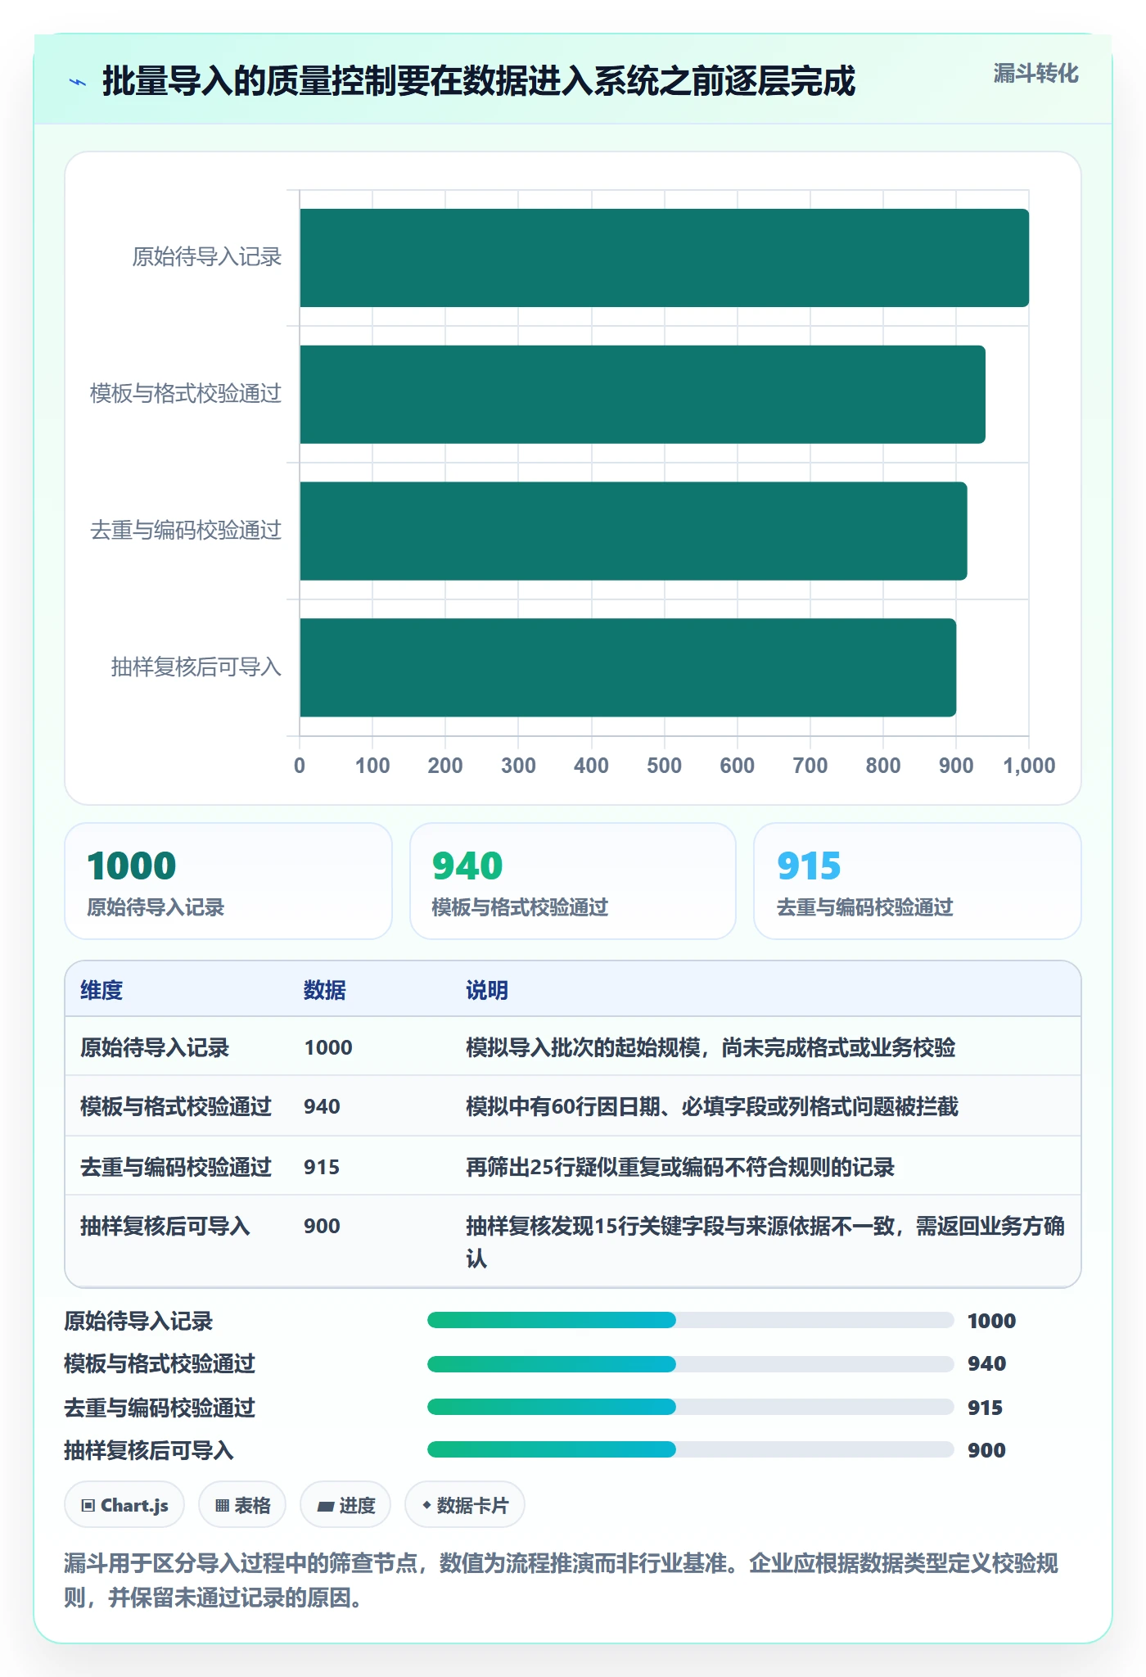Click the progress label 原始待导入记录
Image resolution: width=1146 pixels, height=1677 pixels.
(138, 1321)
